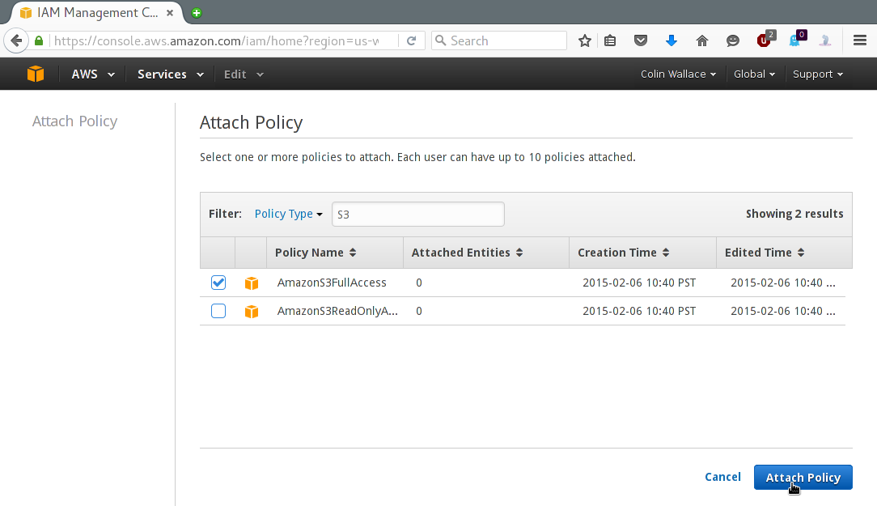Click the blue notification bell extension icon

pyautogui.click(x=796, y=40)
